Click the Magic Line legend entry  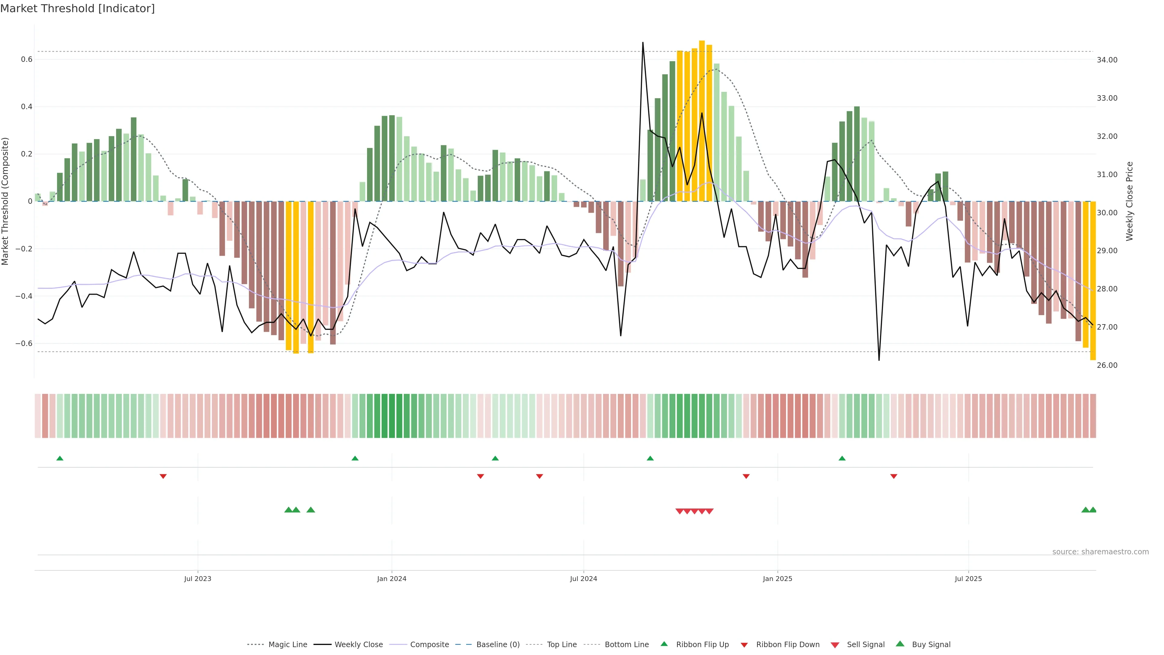click(287, 645)
